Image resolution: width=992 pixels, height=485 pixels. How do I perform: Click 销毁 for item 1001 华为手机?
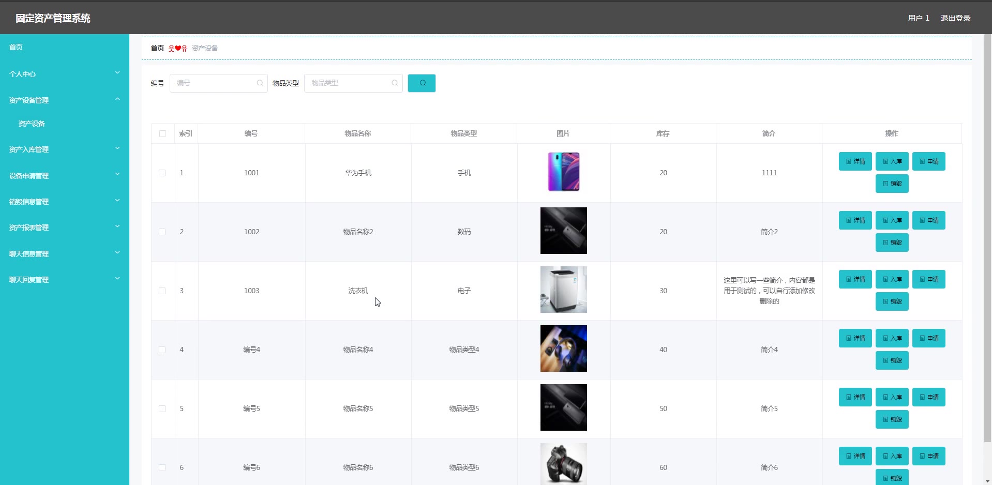892,184
